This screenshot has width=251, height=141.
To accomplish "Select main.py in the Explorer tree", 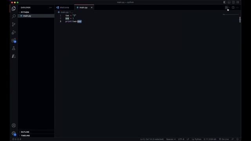I will (x=36, y=16).
